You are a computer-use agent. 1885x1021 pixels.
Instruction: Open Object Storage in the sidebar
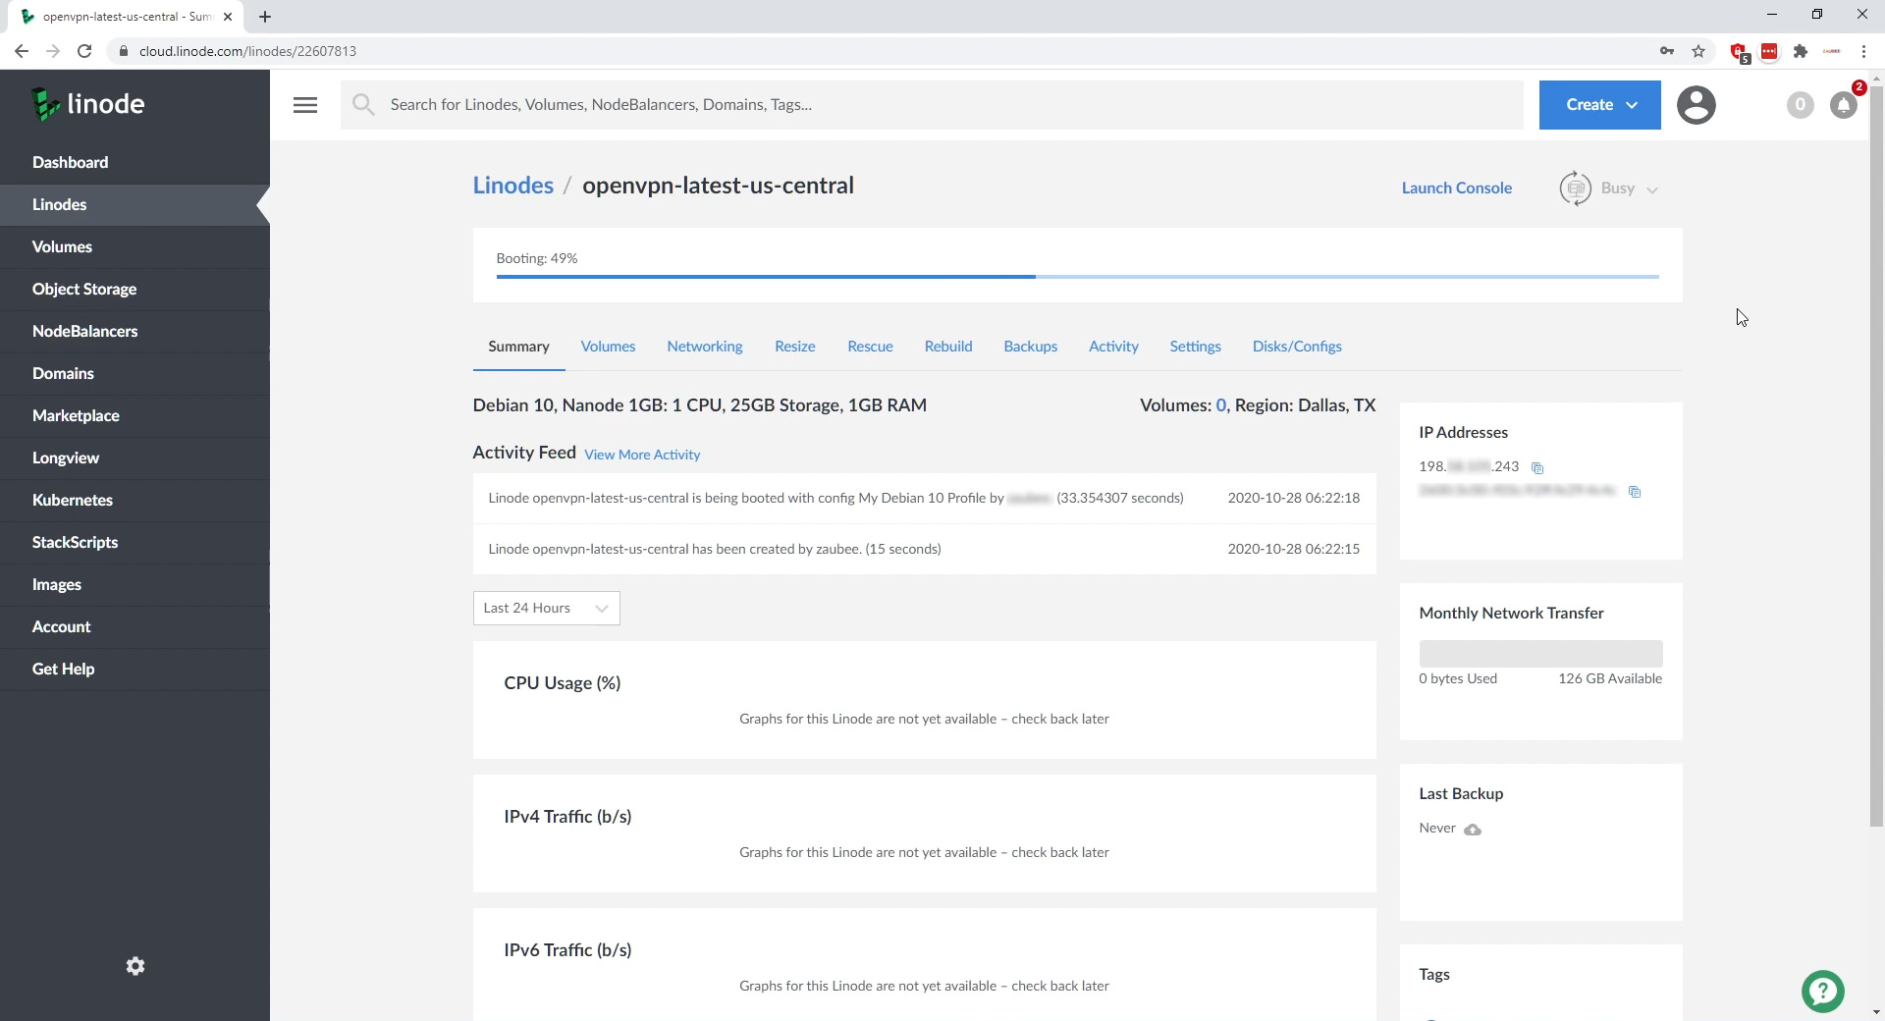(x=135, y=290)
